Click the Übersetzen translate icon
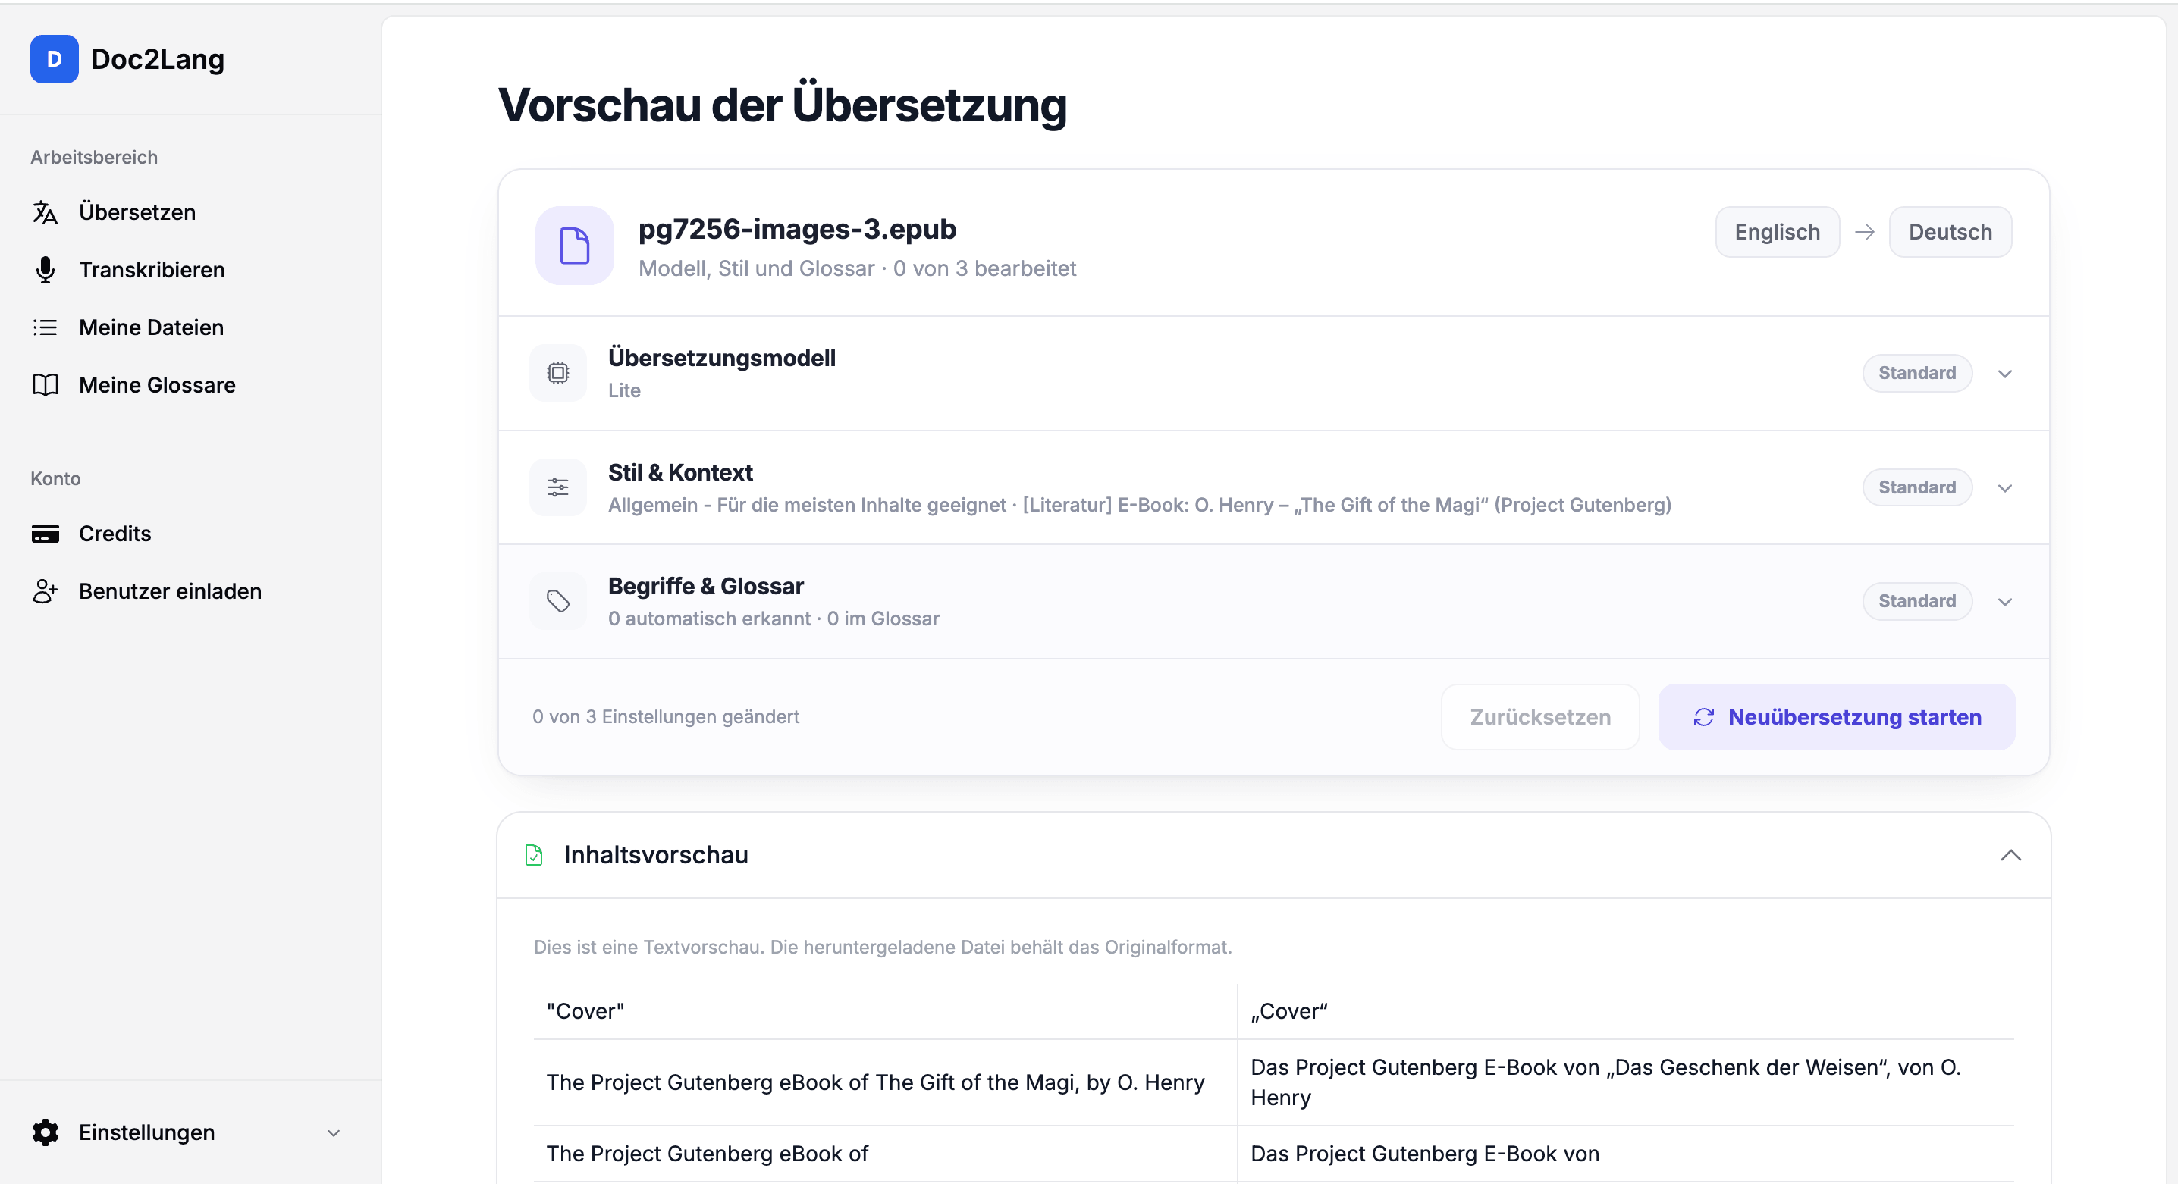The width and height of the screenshot is (2178, 1184). 45,212
